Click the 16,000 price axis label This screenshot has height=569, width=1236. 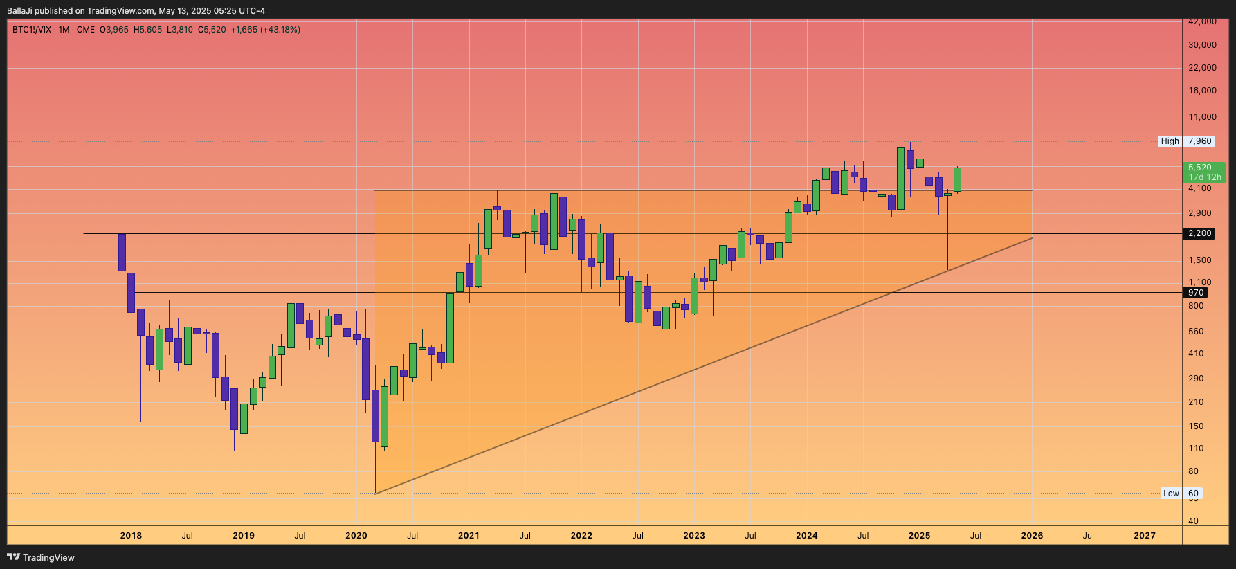click(x=1202, y=91)
